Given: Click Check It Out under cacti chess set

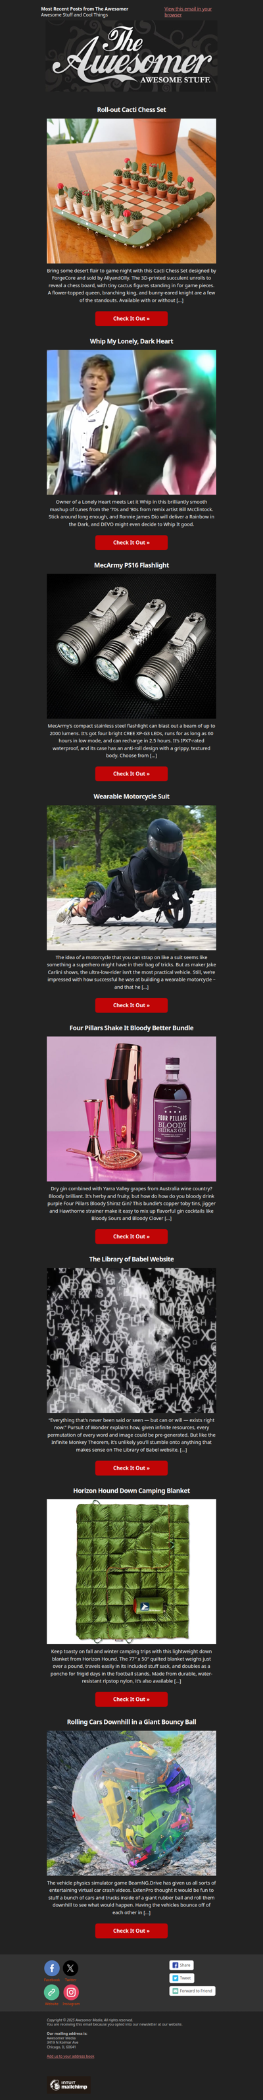Looking at the screenshot, I should tap(131, 319).
